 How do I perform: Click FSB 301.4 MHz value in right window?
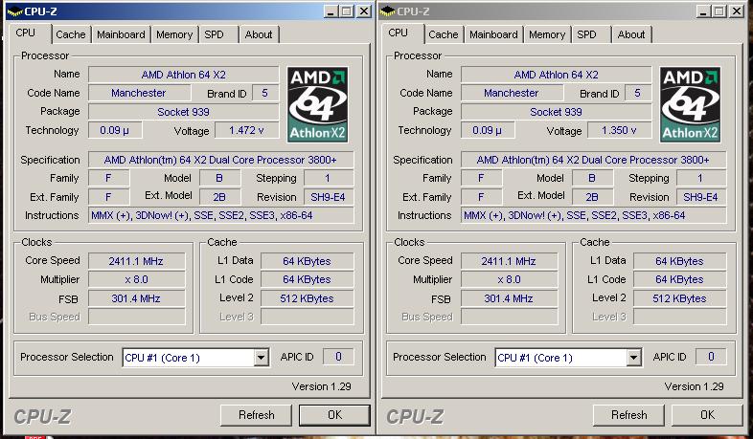(510, 298)
